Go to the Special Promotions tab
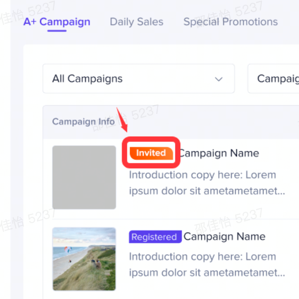Screen dimensions: 299x299 (x=230, y=22)
